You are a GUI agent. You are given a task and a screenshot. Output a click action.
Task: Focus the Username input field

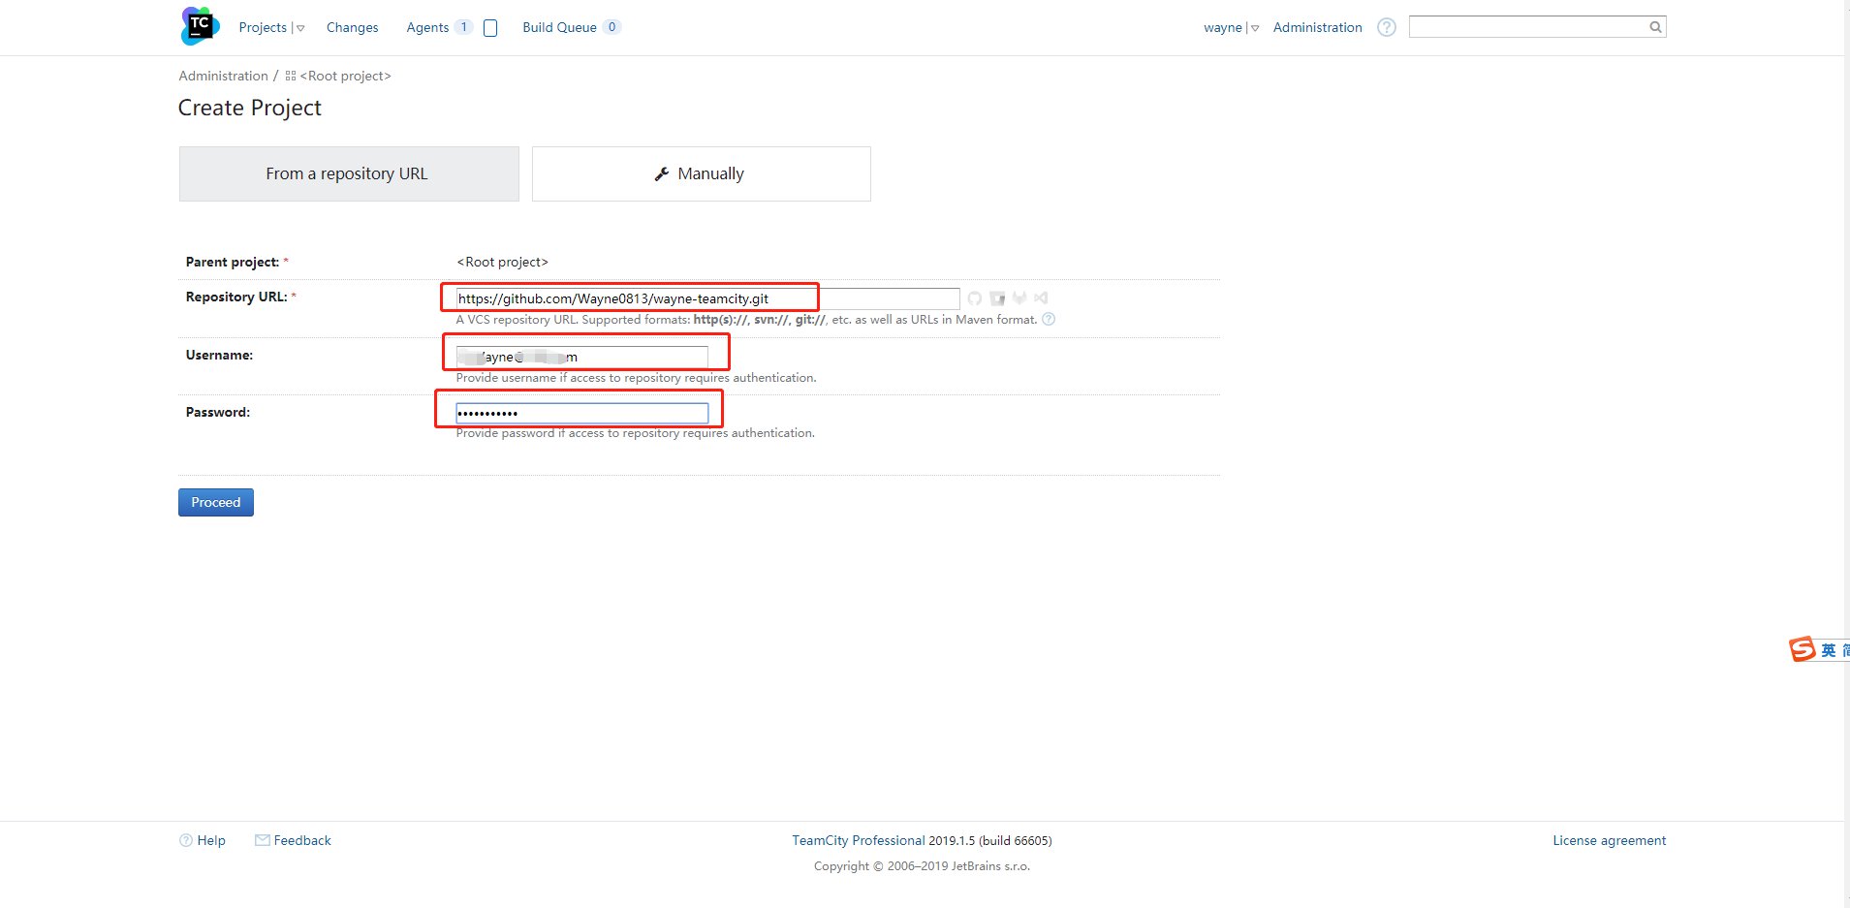pyautogui.click(x=581, y=357)
